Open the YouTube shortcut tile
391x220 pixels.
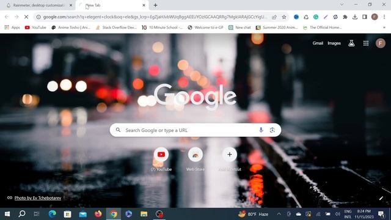[161, 159]
